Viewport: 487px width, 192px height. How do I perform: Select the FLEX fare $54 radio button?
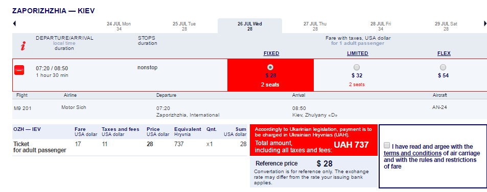[x=443, y=67]
